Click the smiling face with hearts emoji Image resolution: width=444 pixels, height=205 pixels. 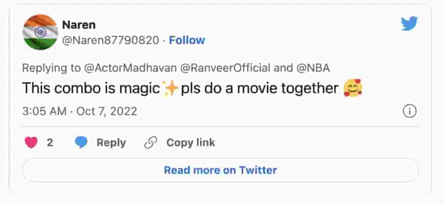click(353, 89)
